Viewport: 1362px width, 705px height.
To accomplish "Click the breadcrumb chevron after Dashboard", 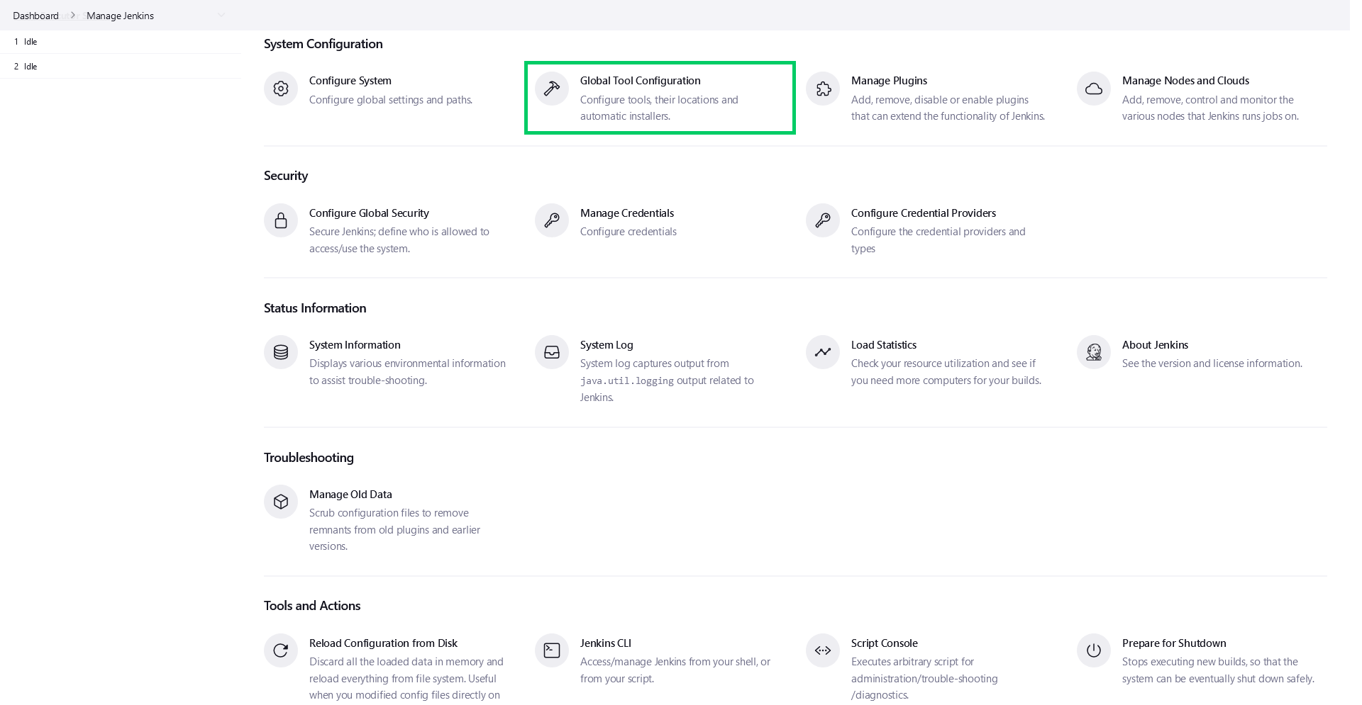I will point(72,15).
